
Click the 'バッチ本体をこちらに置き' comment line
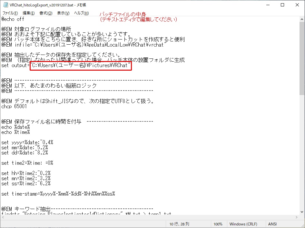click(93, 39)
